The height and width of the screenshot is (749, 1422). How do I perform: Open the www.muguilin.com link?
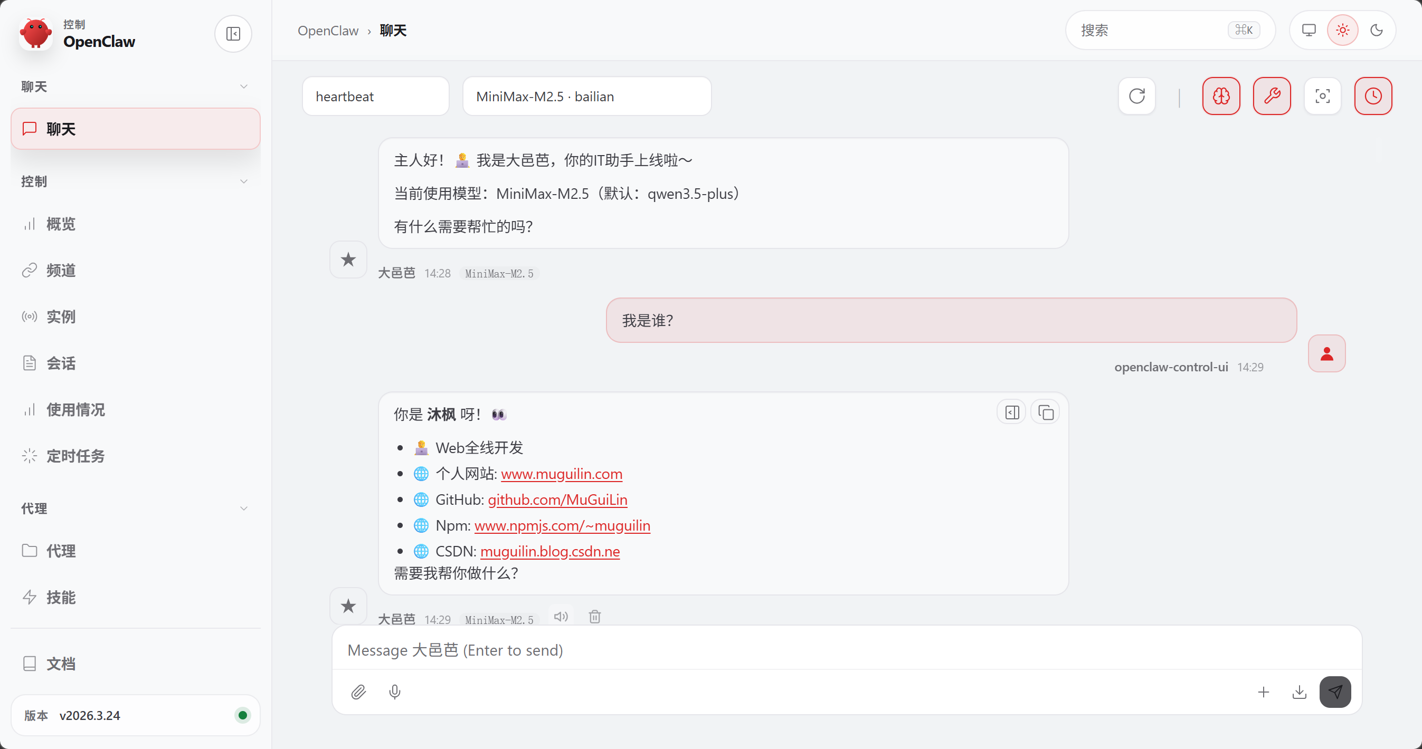click(x=562, y=474)
